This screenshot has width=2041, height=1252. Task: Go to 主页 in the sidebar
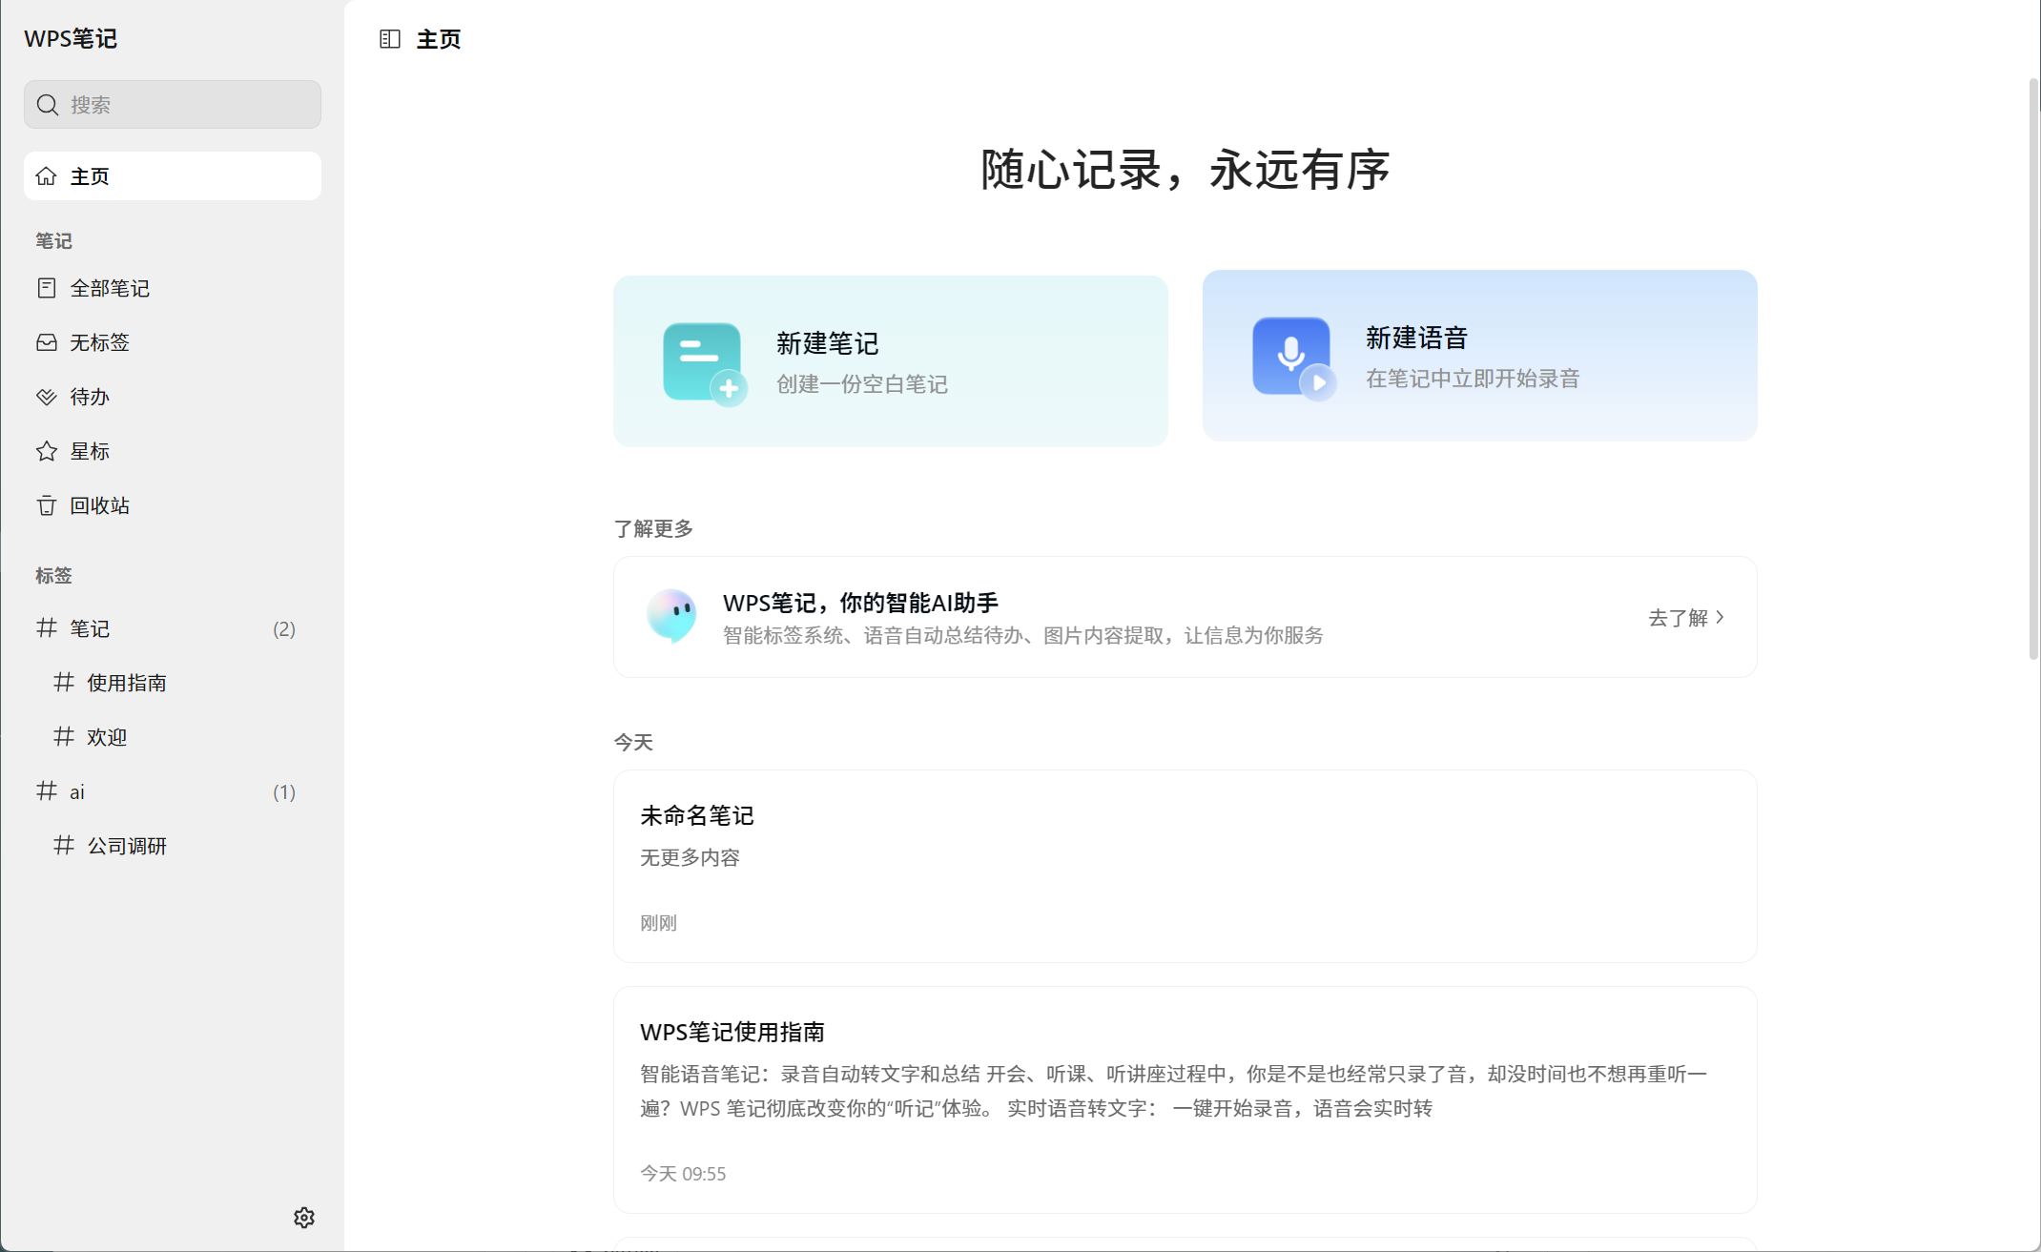click(173, 176)
